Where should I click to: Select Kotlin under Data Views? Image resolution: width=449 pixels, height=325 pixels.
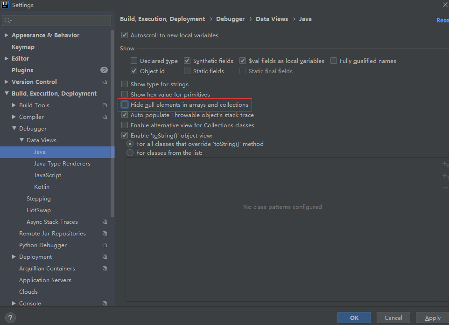tap(42, 187)
